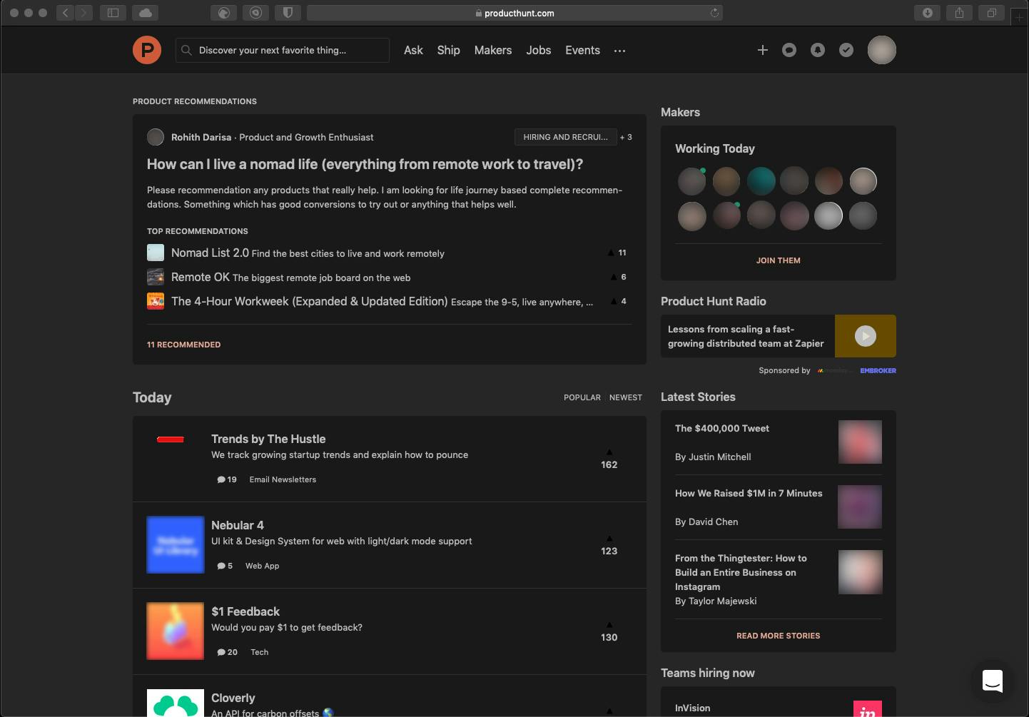Upvote The 4-Hour Workweek recommendation

pos(618,301)
